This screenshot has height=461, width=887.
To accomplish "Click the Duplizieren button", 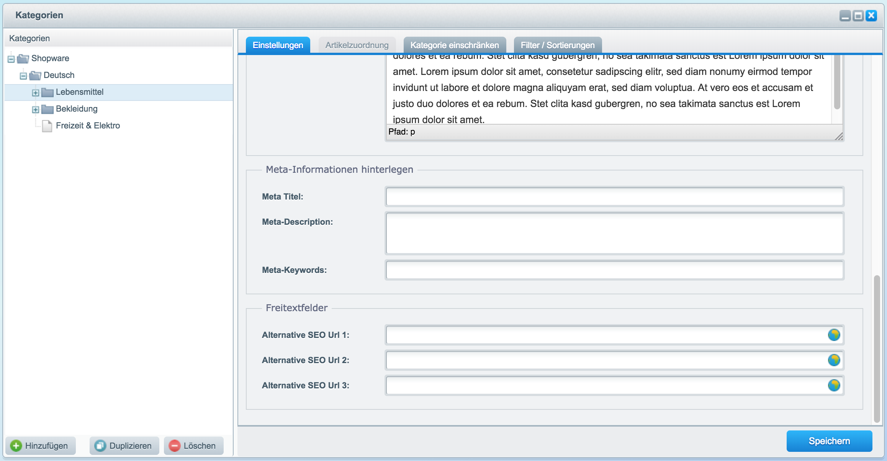I will pyautogui.click(x=124, y=446).
